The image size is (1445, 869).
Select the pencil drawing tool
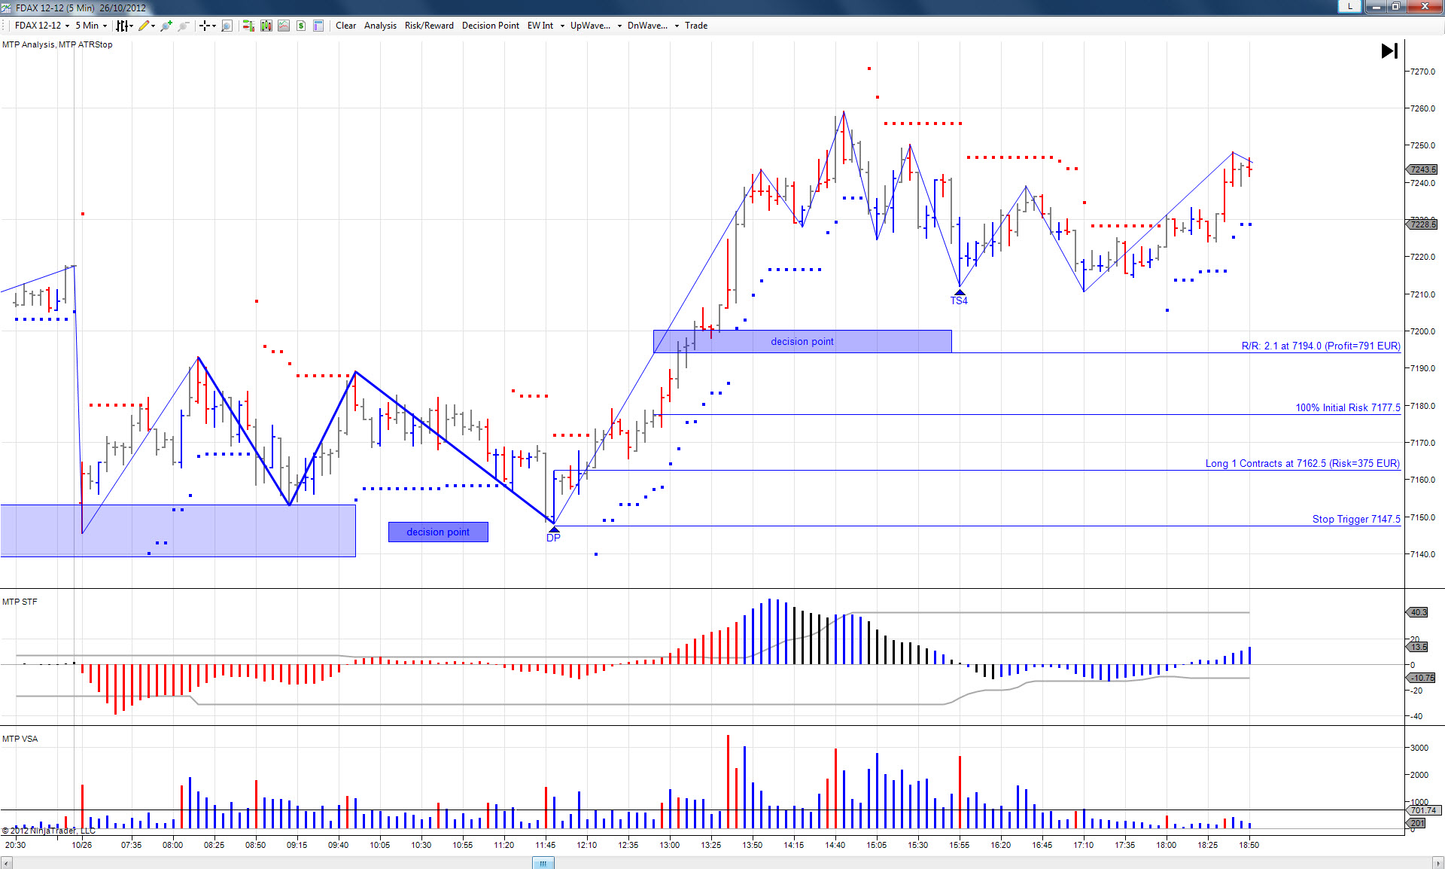[x=143, y=26]
